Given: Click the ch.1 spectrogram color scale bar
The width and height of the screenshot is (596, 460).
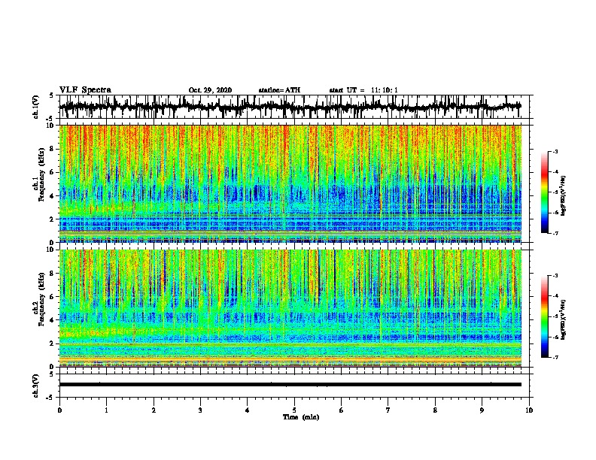Looking at the screenshot, I should point(545,192).
